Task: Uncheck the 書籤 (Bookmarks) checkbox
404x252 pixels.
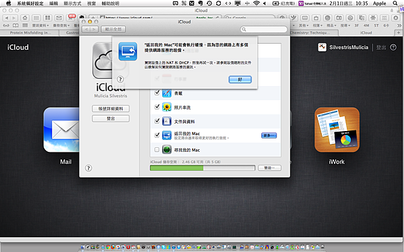Action: coord(157,93)
